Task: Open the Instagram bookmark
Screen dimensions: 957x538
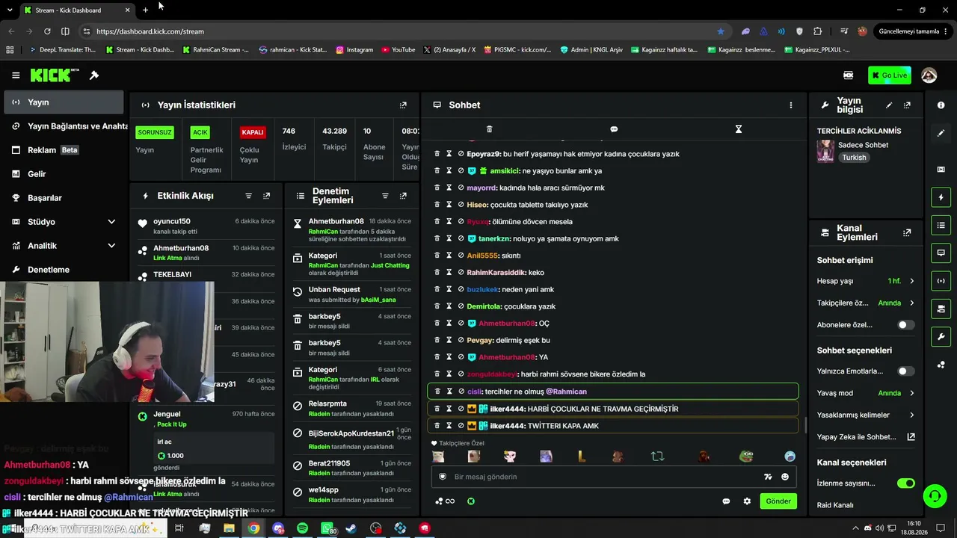Action: pyautogui.click(x=354, y=50)
